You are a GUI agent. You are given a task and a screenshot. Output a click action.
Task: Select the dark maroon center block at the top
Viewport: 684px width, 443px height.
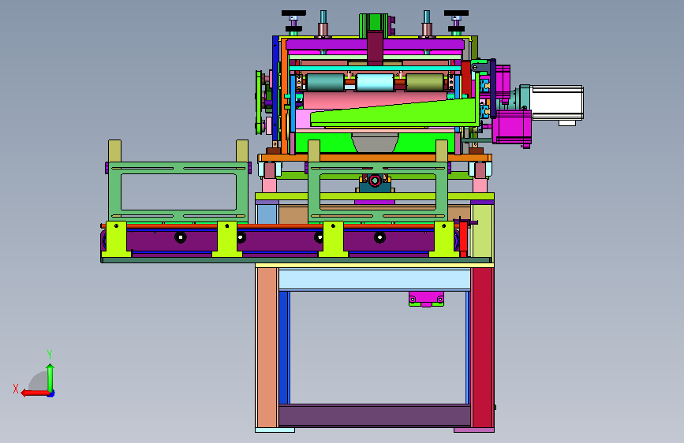point(375,47)
